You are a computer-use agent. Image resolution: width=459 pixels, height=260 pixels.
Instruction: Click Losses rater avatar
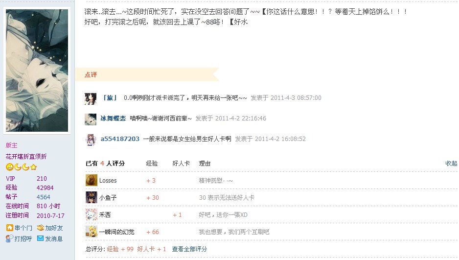point(92,180)
